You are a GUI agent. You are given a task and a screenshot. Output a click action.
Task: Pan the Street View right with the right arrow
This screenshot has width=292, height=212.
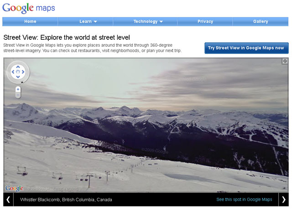(23, 72)
